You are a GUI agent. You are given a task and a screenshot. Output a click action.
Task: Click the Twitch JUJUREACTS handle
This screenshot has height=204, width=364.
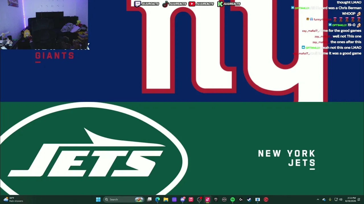(147, 4)
